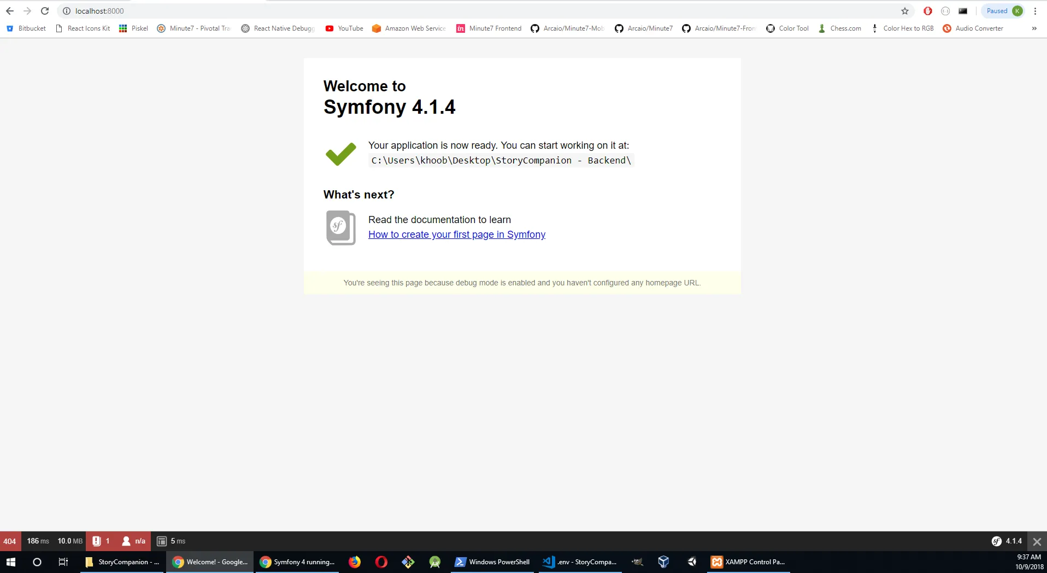
Task: Open the Chrome three-dot menu
Action: click(x=1035, y=11)
